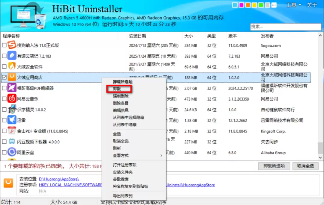Viewport: 324px width, 205px height.
Task: Choose 编辑信息 in the context menu
Action: [121, 110]
